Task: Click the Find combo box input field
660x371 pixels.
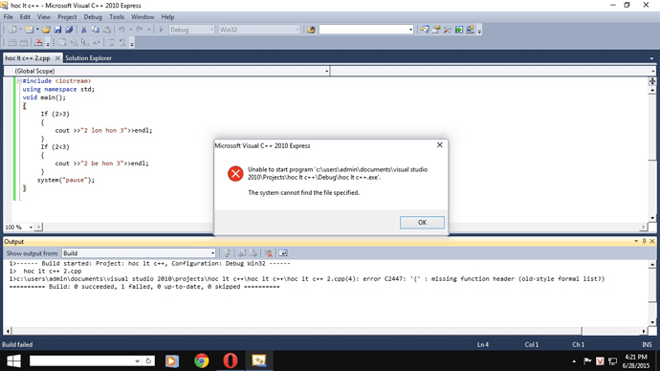Action: (x=363, y=30)
